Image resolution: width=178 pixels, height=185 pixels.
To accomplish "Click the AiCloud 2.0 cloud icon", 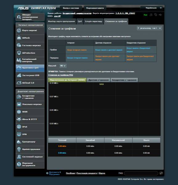I will point(19,83).
